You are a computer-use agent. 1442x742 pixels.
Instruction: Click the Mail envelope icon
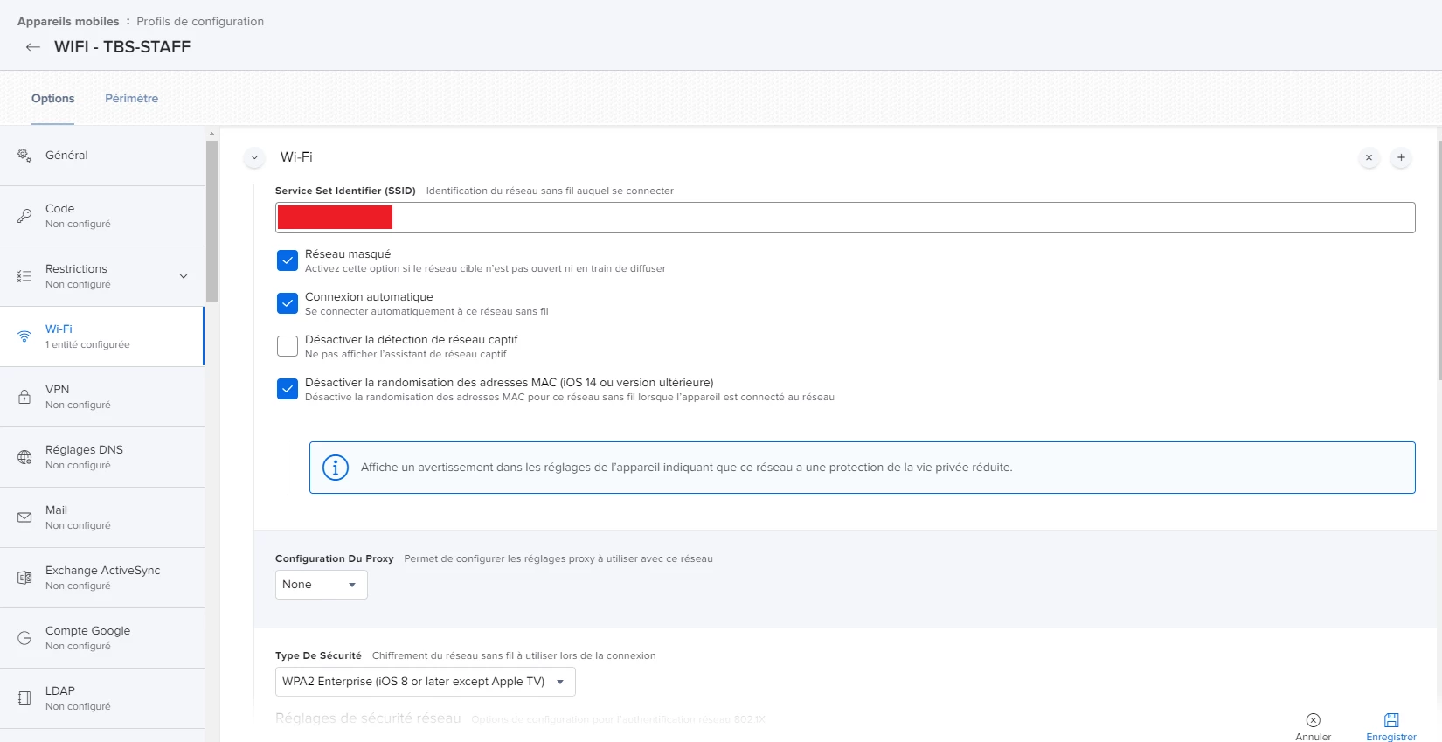(24, 517)
